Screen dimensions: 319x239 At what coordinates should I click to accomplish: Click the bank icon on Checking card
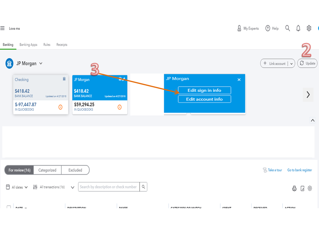click(x=64, y=78)
